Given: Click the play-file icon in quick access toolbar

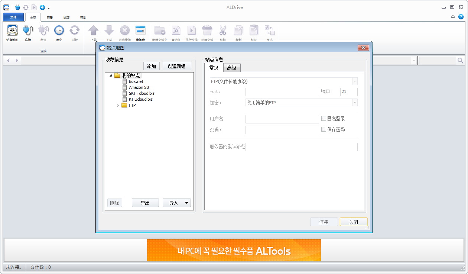Looking at the screenshot, I should tap(34, 7).
